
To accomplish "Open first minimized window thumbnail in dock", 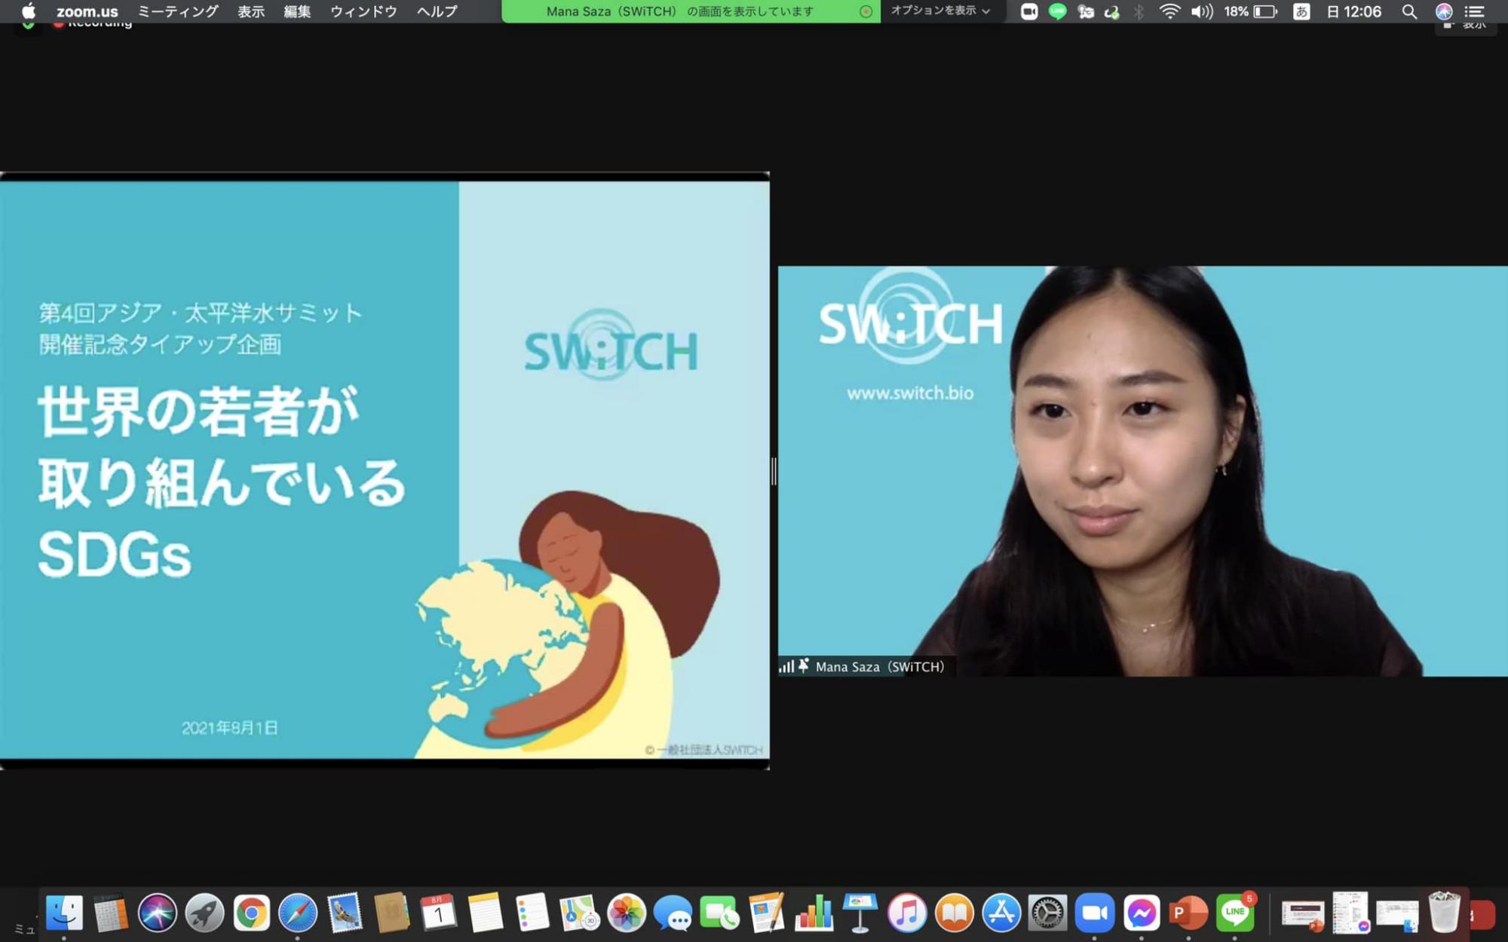I will pos(1303,915).
